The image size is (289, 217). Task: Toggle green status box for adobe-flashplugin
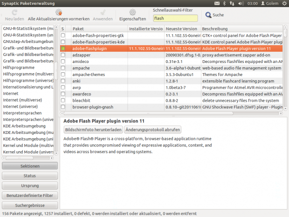(63, 49)
